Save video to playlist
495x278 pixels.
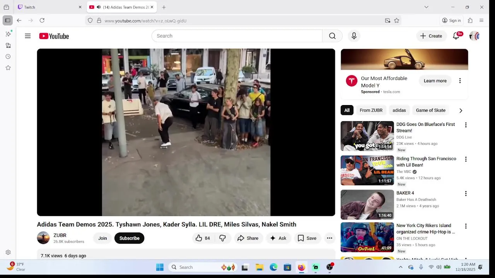click(307, 238)
